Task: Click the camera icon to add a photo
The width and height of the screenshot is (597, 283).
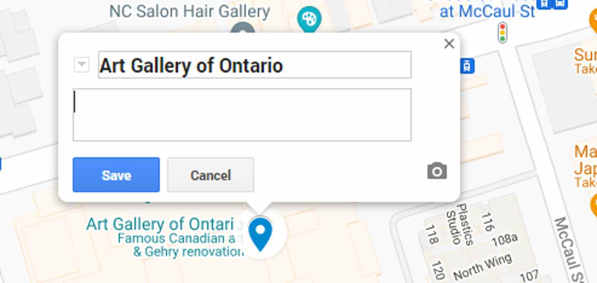Action: (437, 171)
